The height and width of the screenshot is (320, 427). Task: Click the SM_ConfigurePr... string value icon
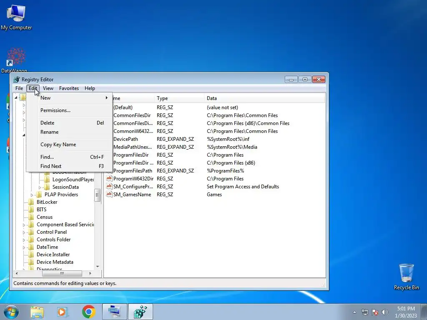(x=109, y=186)
